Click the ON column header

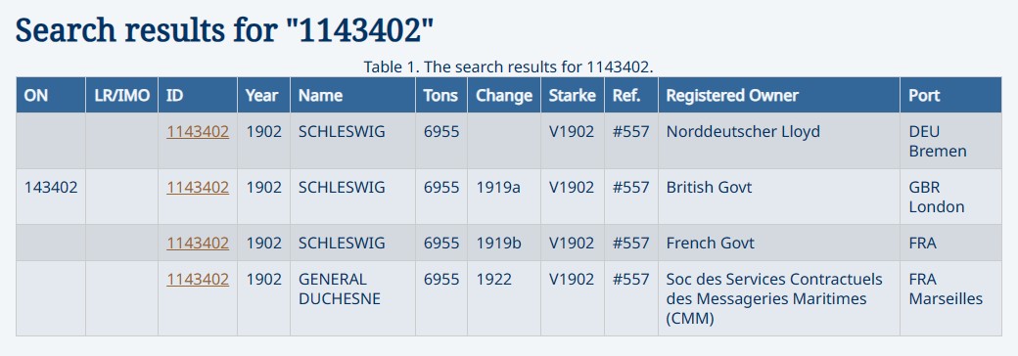pos(51,95)
